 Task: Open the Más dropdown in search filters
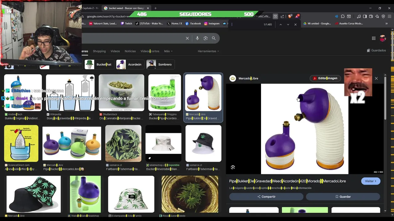point(168,51)
